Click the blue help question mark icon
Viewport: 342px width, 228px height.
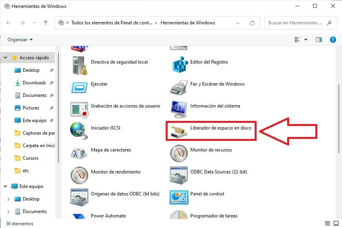click(333, 40)
